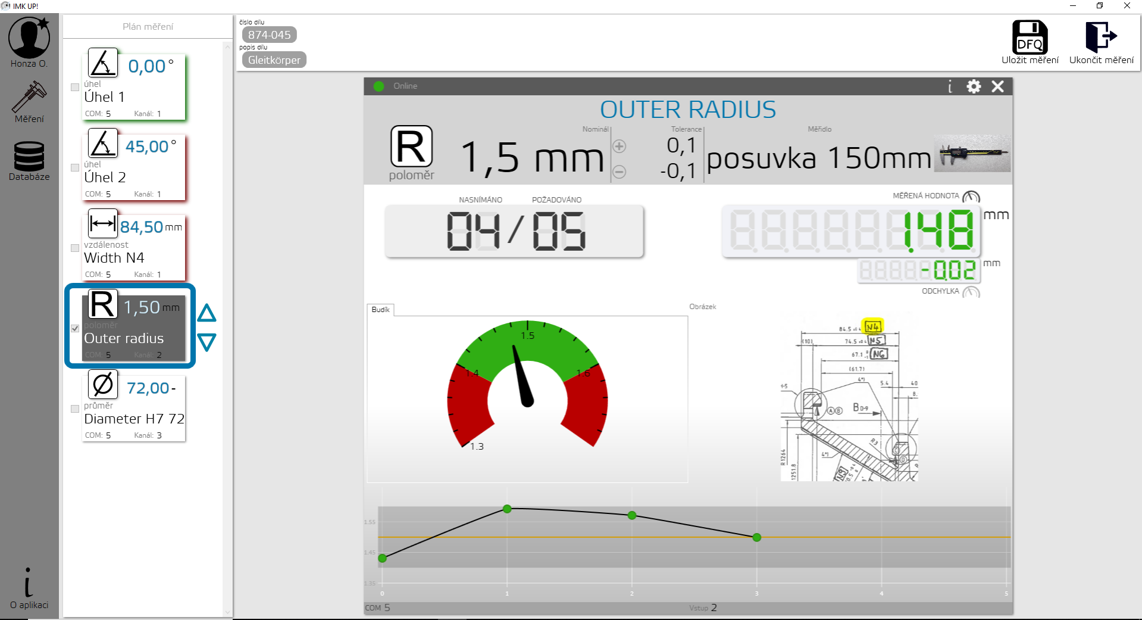The height and width of the screenshot is (620, 1142).
Task: Click gauge icon next to Odchylka
Action: pyautogui.click(x=971, y=292)
